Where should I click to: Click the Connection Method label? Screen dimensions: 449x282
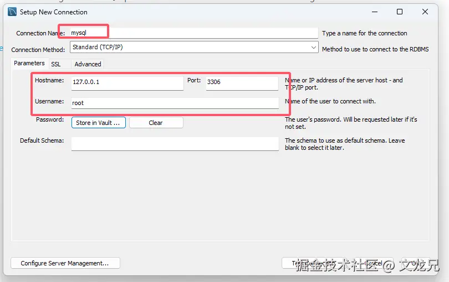tap(38, 50)
